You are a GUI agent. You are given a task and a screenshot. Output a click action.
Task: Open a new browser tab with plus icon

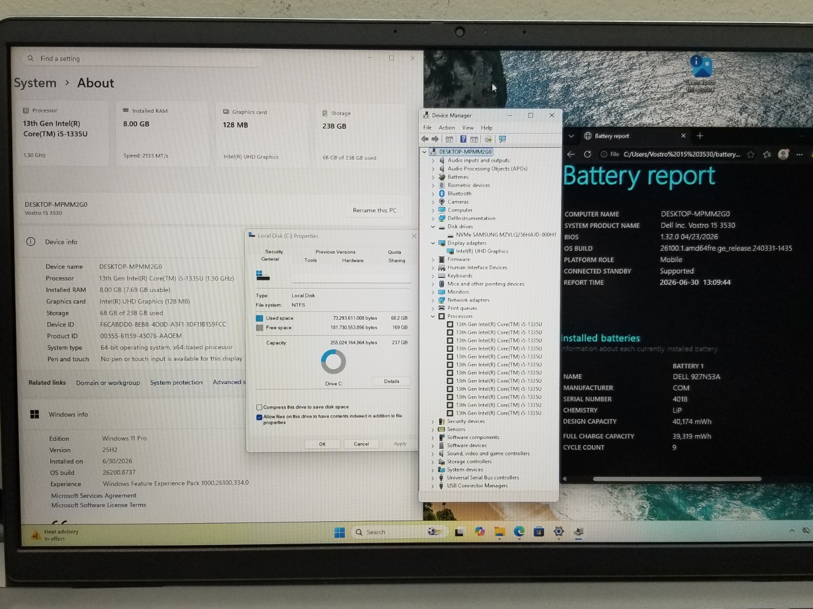pos(700,136)
